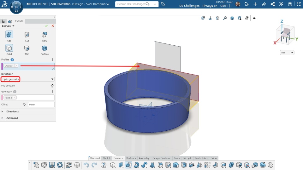Open the search scope dropdown arrow
The width and height of the screenshot is (303, 170).
(155, 4)
